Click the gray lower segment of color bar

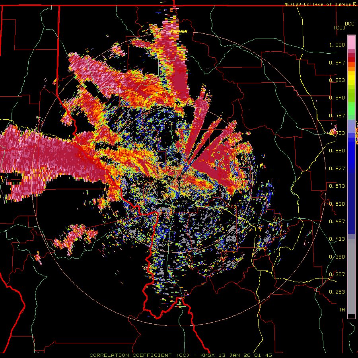coord(351,276)
